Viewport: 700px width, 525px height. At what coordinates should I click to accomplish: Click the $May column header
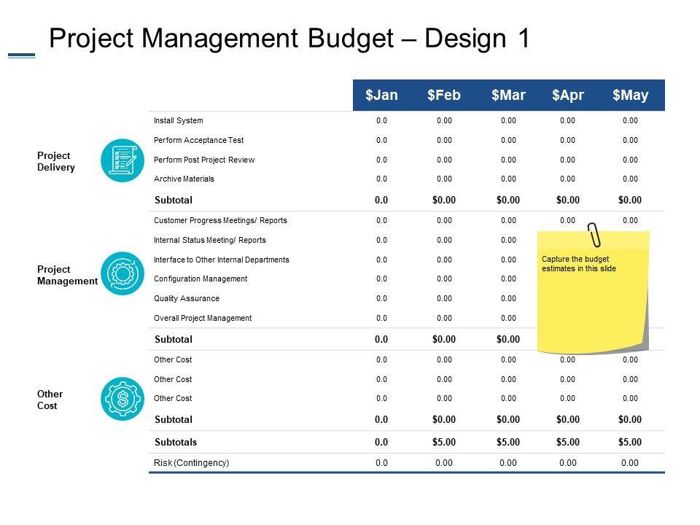click(630, 95)
